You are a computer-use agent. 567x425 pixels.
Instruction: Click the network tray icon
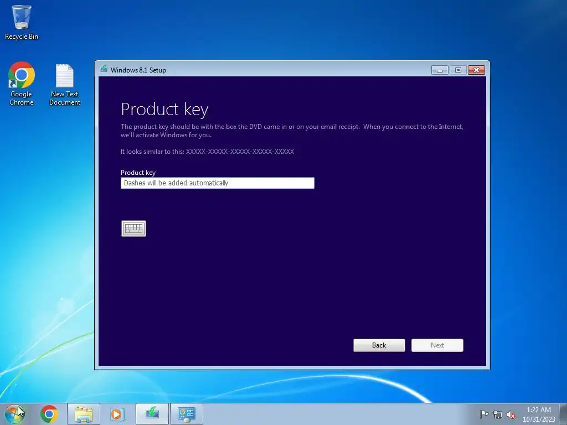pos(498,414)
